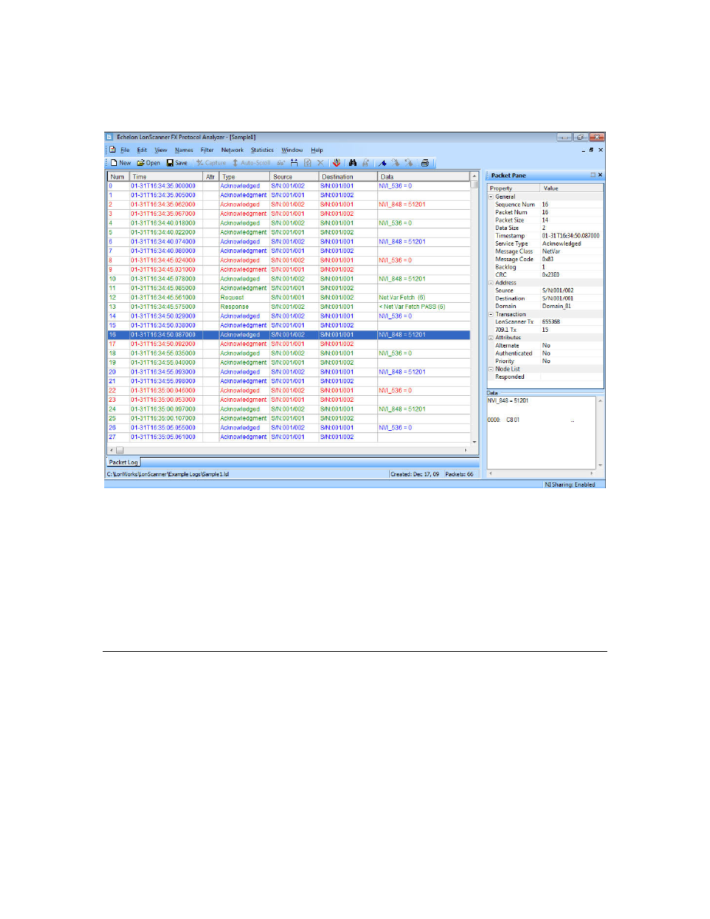The height and width of the screenshot is (919, 710).
Task: Open the Filter menu
Action: [x=207, y=150]
